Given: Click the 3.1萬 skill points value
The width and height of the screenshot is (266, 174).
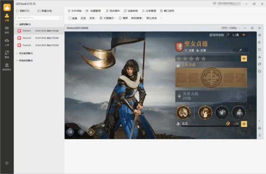Looking at the screenshot, I should 235,35.
